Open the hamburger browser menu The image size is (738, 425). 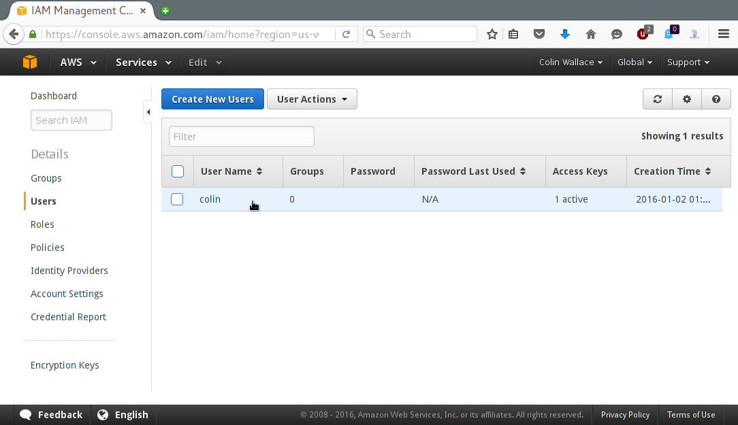[724, 34]
